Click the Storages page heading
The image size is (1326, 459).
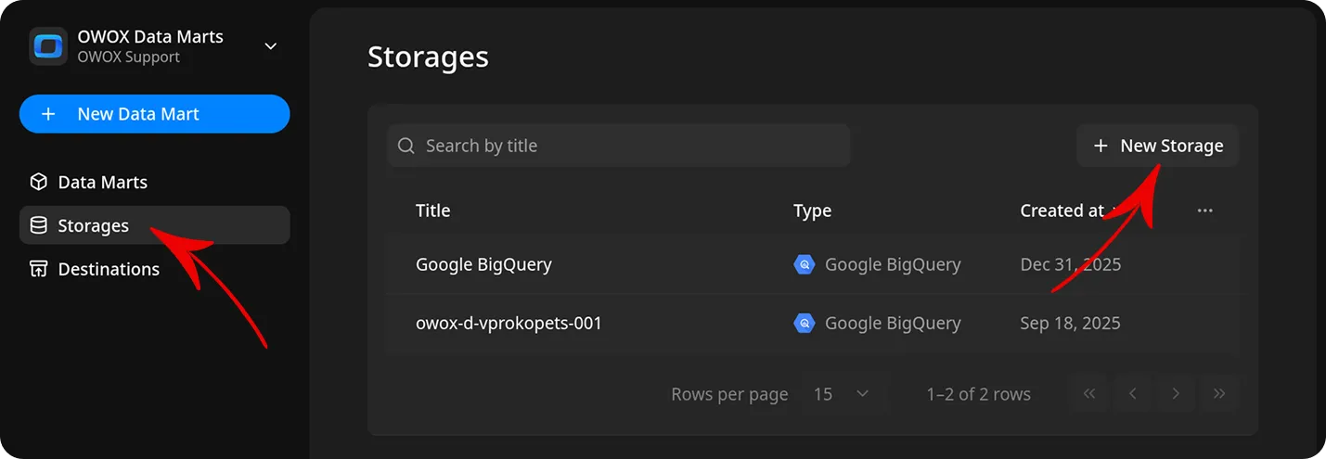click(428, 57)
